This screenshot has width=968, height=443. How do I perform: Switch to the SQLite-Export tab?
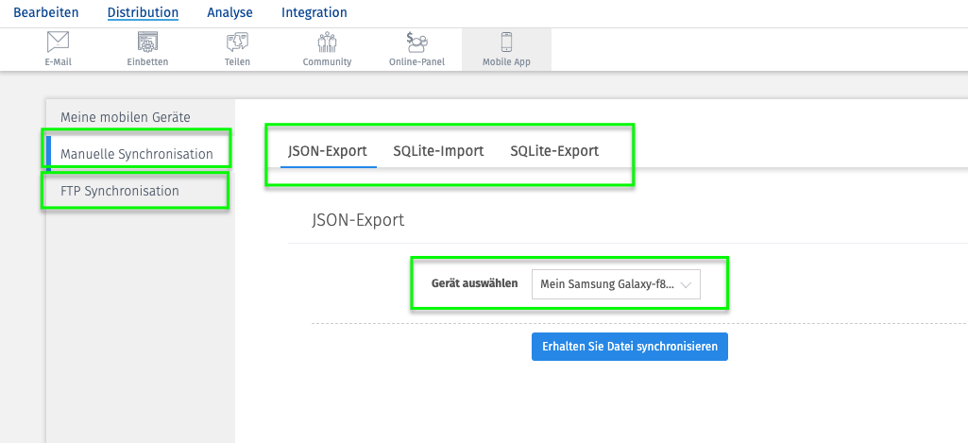554,151
